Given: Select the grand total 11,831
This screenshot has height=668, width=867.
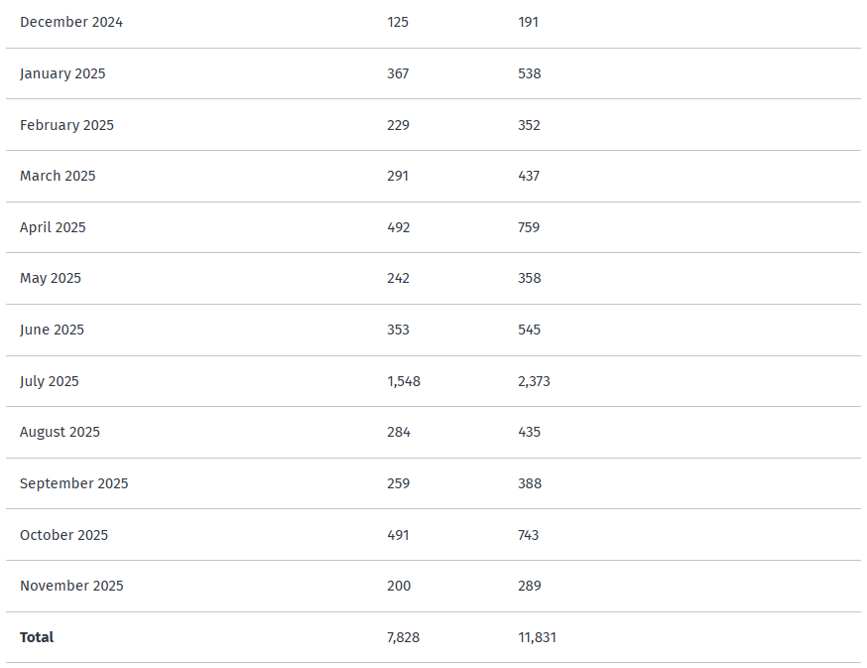Looking at the screenshot, I should (x=537, y=637).
